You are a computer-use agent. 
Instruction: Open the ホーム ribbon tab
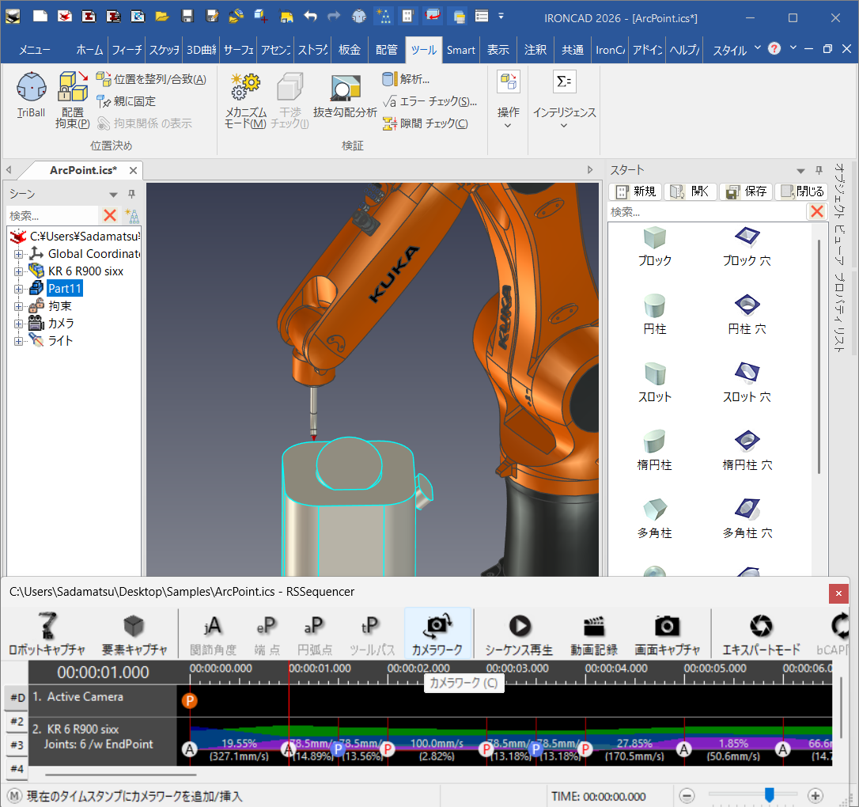pyautogui.click(x=90, y=50)
